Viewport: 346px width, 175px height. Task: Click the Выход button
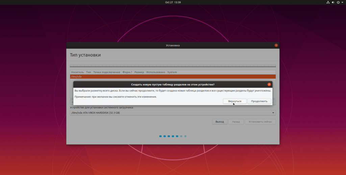coord(220,121)
